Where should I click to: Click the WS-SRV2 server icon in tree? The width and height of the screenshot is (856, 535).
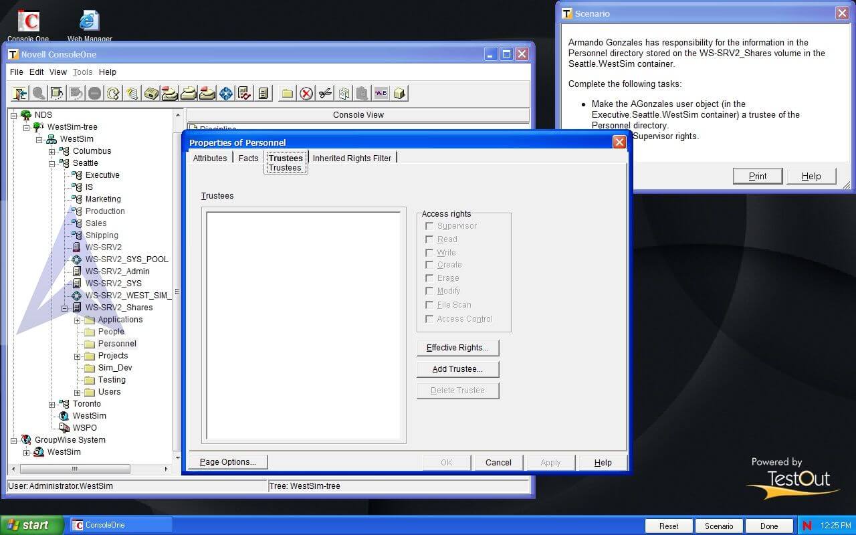76,247
